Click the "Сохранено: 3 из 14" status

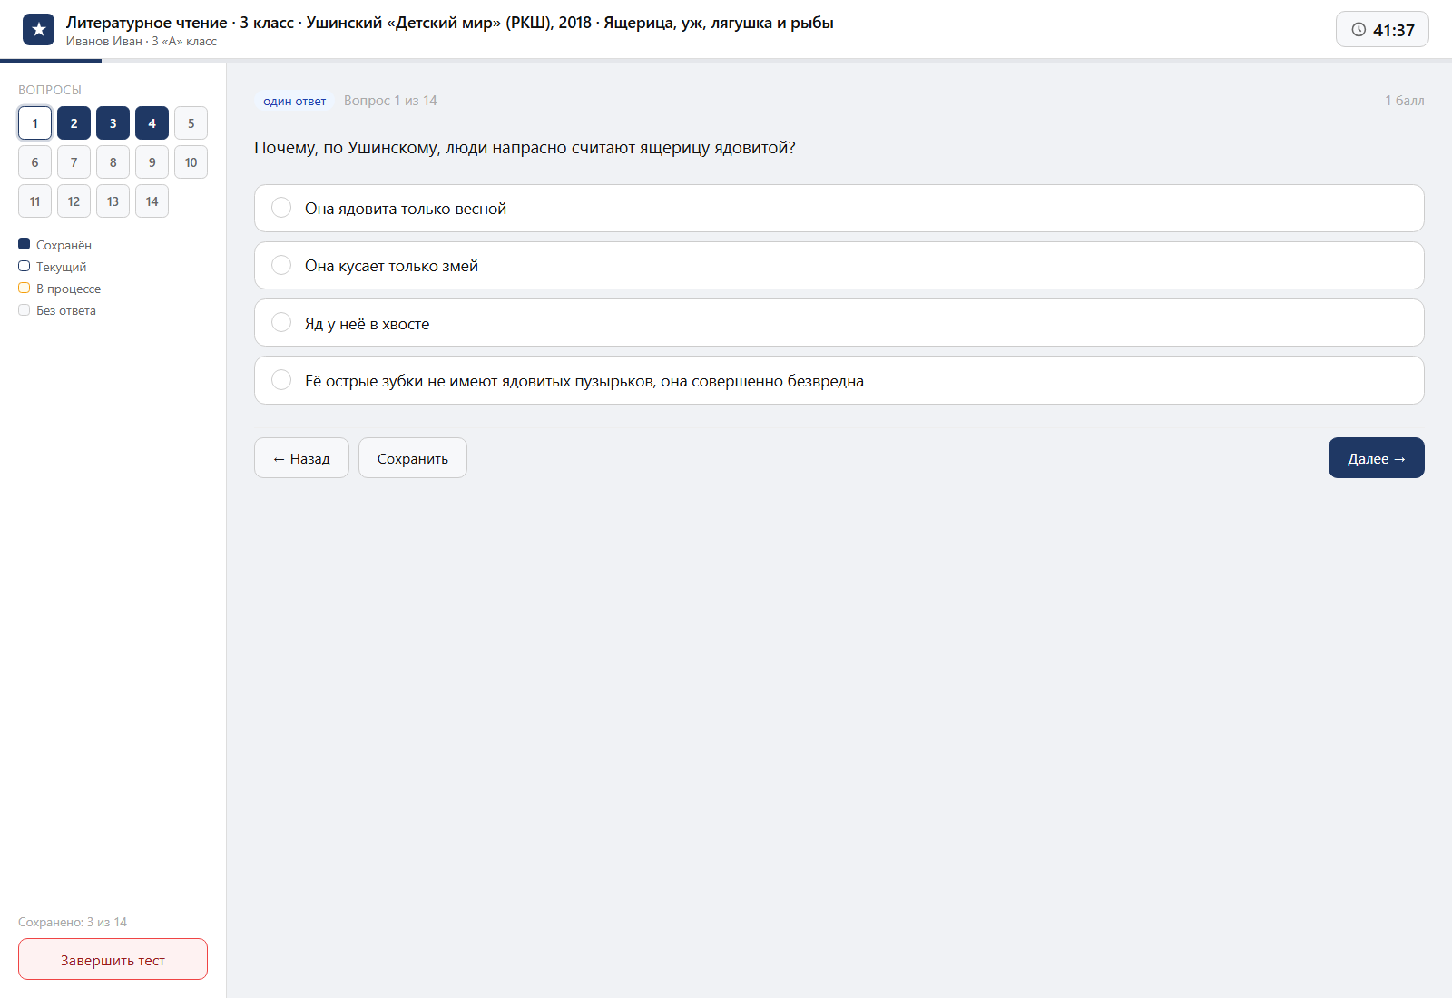click(73, 922)
